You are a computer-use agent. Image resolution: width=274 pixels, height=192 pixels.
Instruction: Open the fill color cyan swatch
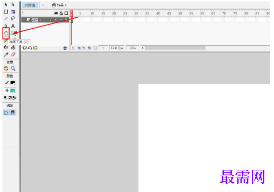13,90
